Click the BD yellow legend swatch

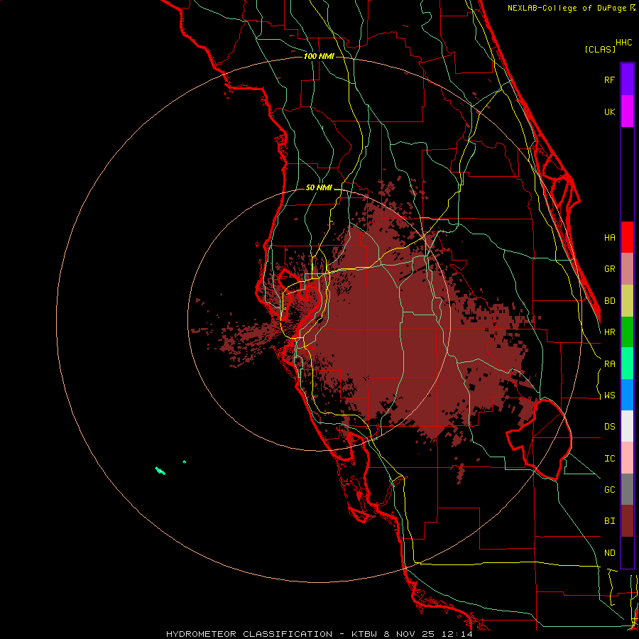coord(627,301)
